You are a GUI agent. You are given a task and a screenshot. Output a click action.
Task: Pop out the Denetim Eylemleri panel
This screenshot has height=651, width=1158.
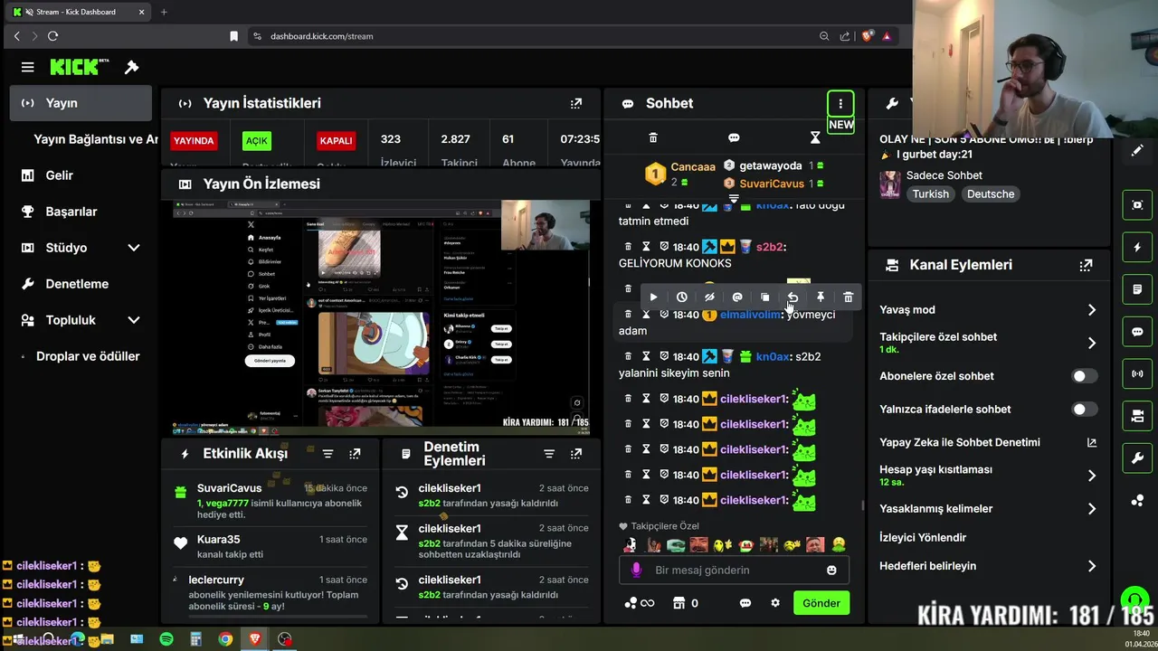tap(576, 454)
